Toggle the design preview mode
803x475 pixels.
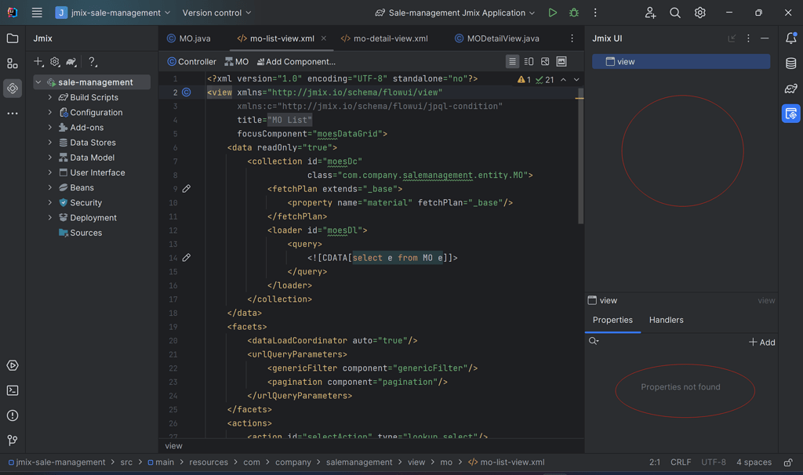point(561,61)
